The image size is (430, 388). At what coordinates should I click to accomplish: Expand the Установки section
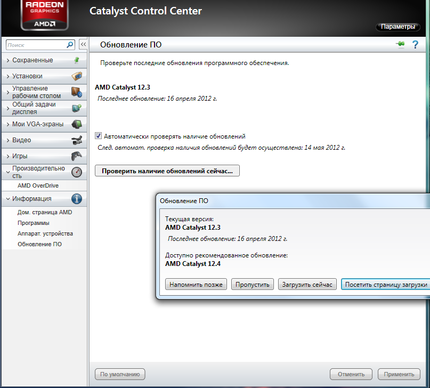(x=8, y=76)
